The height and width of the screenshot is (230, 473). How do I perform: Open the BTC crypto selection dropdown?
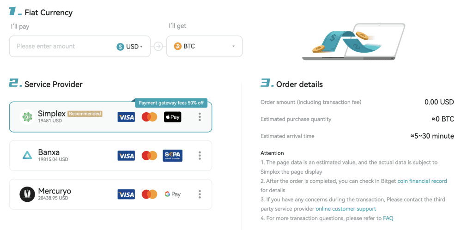tap(204, 47)
